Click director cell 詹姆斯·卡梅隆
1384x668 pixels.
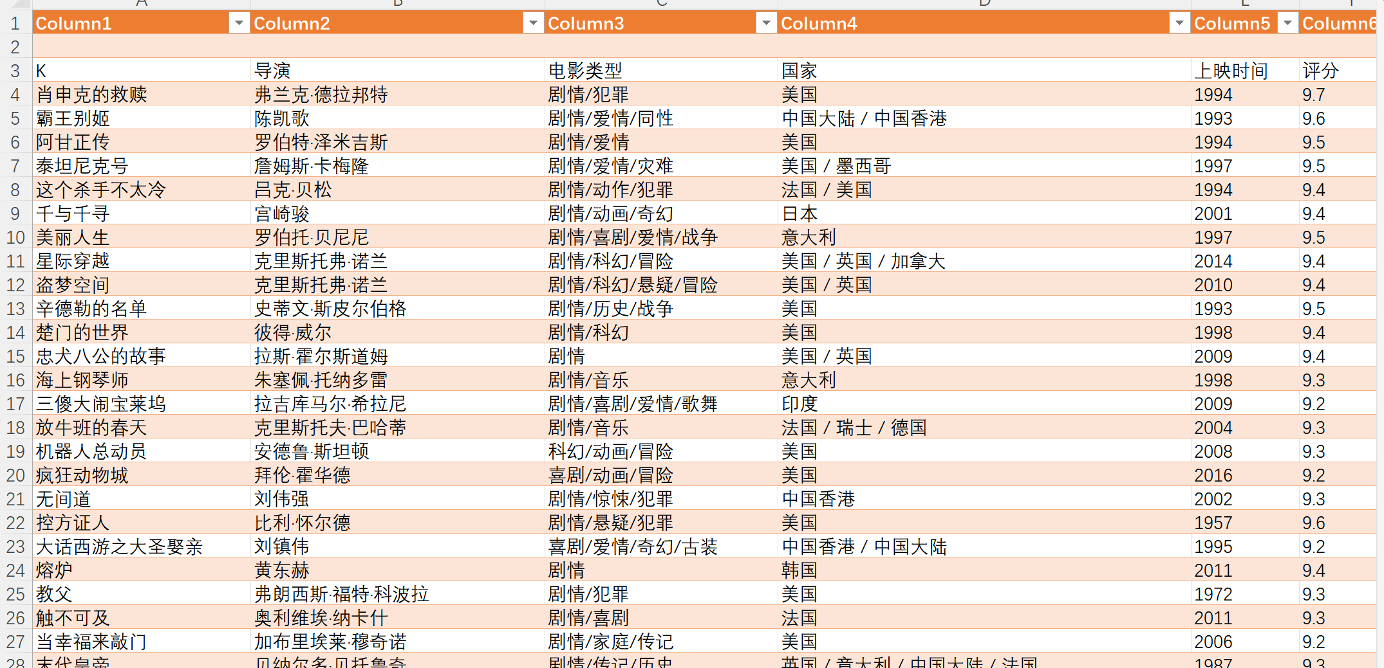click(398, 166)
